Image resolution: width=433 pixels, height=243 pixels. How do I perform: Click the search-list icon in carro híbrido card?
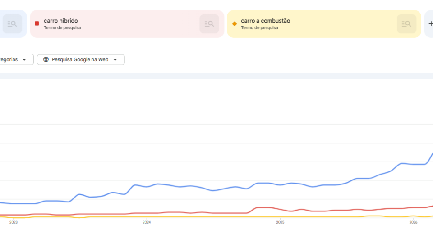click(x=209, y=24)
